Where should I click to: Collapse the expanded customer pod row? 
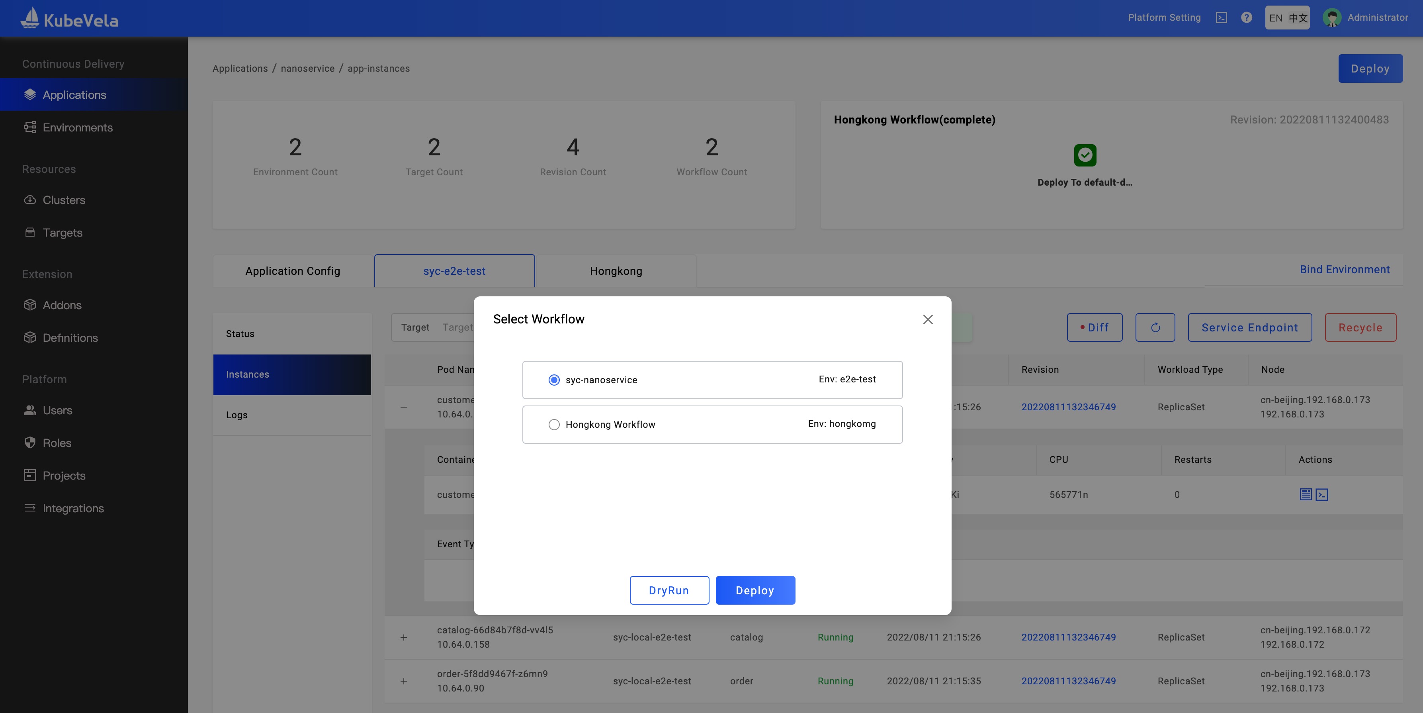point(404,407)
